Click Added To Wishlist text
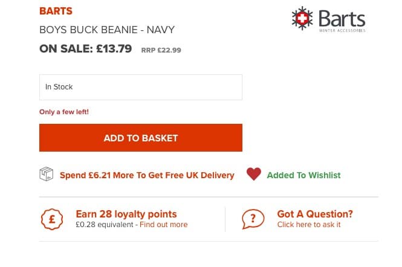The height and width of the screenshot is (267, 402). click(304, 175)
